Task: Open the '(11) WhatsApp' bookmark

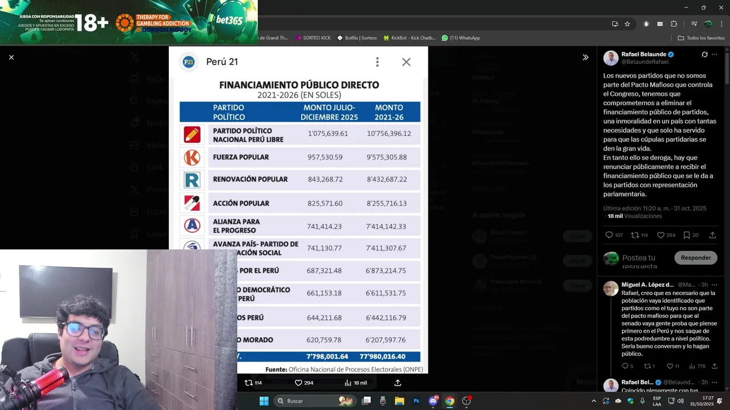Action: pos(461,38)
